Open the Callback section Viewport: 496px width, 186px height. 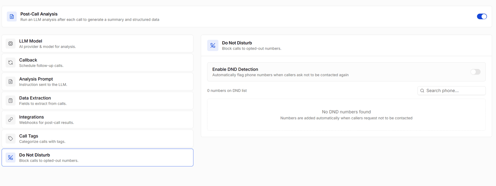click(x=97, y=63)
